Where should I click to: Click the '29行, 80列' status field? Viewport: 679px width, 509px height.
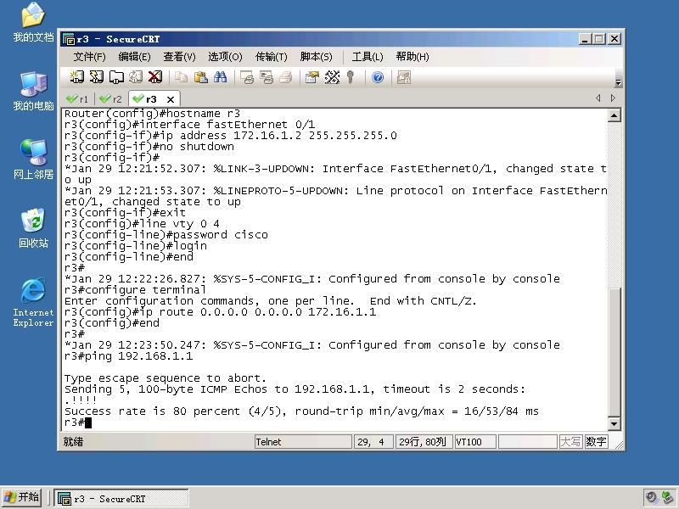pos(424,442)
